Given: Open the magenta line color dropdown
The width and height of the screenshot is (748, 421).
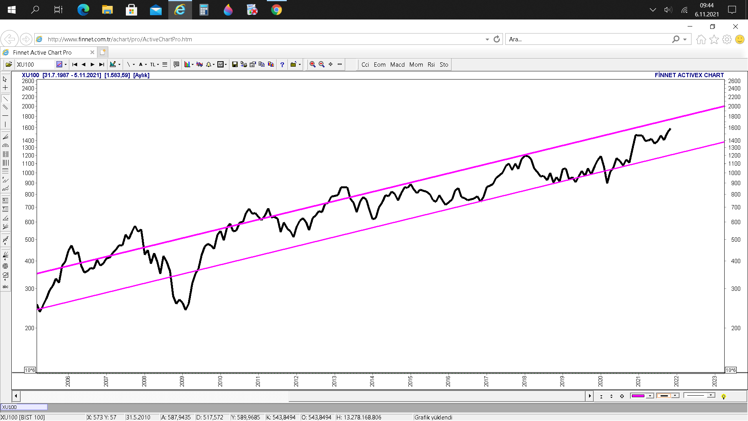Looking at the screenshot, I should (650, 396).
